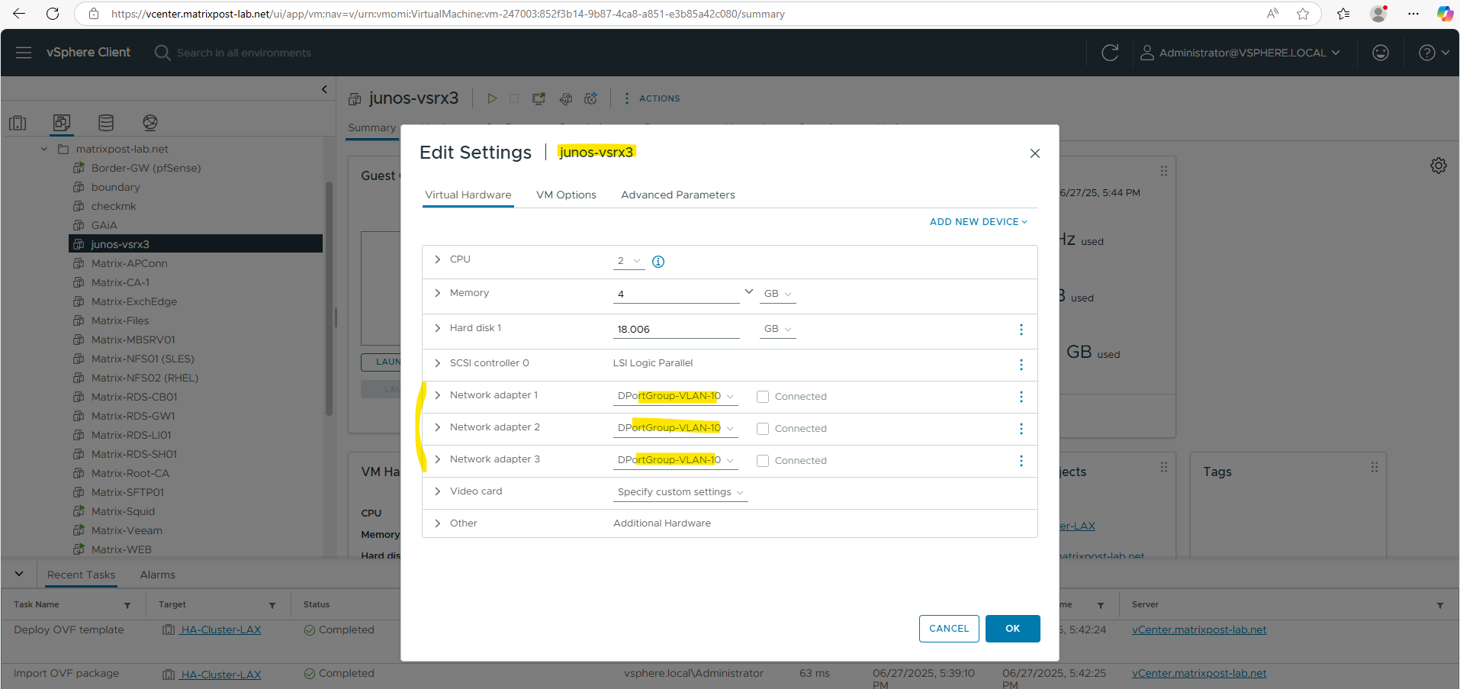Image resolution: width=1460 pixels, height=689 pixels.
Task: Click the Hard disk 1 size field
Action: coord(676,330)
